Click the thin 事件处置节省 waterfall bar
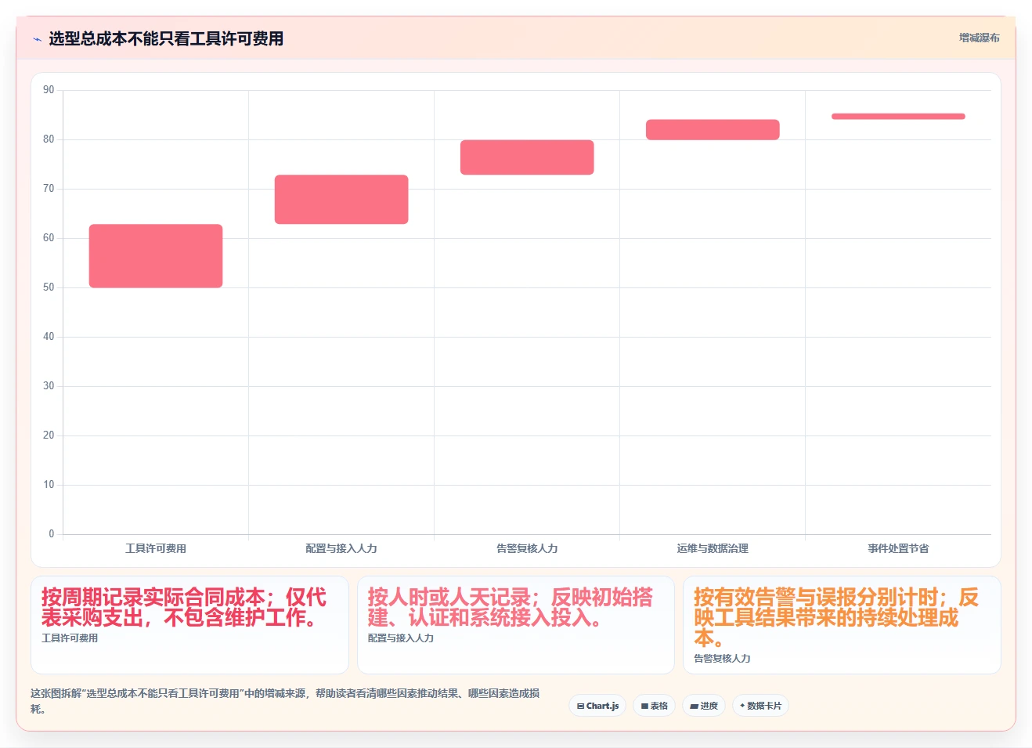 [x=898, y=117]
